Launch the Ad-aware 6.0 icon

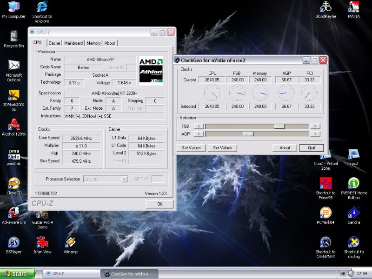[14, 213]
